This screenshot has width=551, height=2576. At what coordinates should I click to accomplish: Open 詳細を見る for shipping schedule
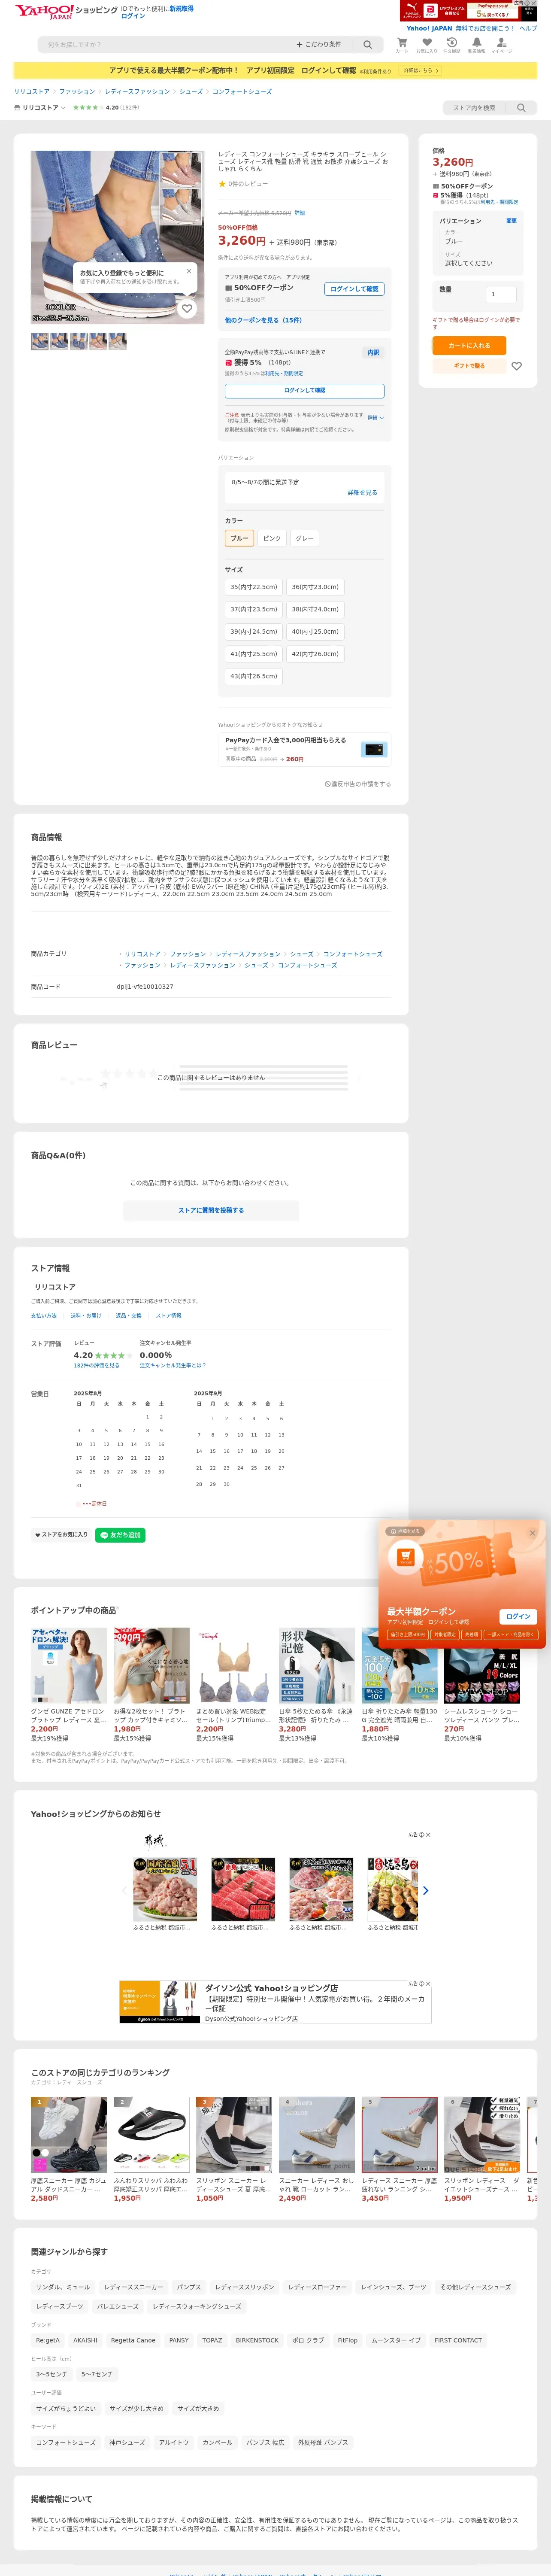pyautogui.click(x=362, y=492)
